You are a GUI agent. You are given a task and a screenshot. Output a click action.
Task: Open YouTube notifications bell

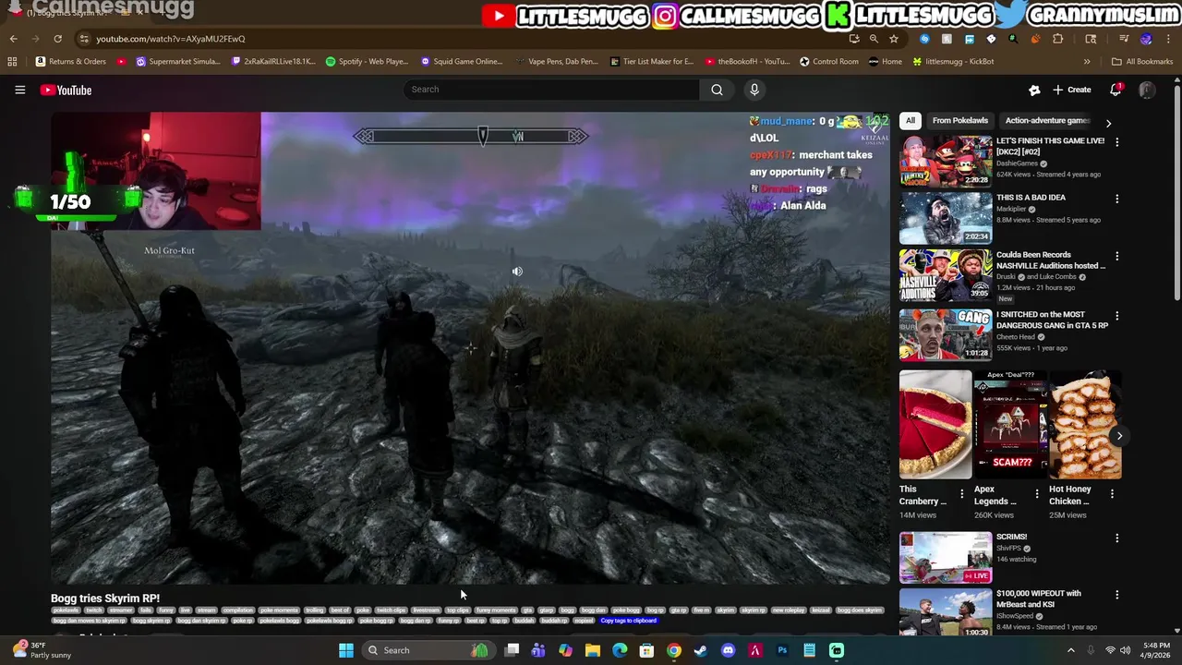(x=1116, y=90)
